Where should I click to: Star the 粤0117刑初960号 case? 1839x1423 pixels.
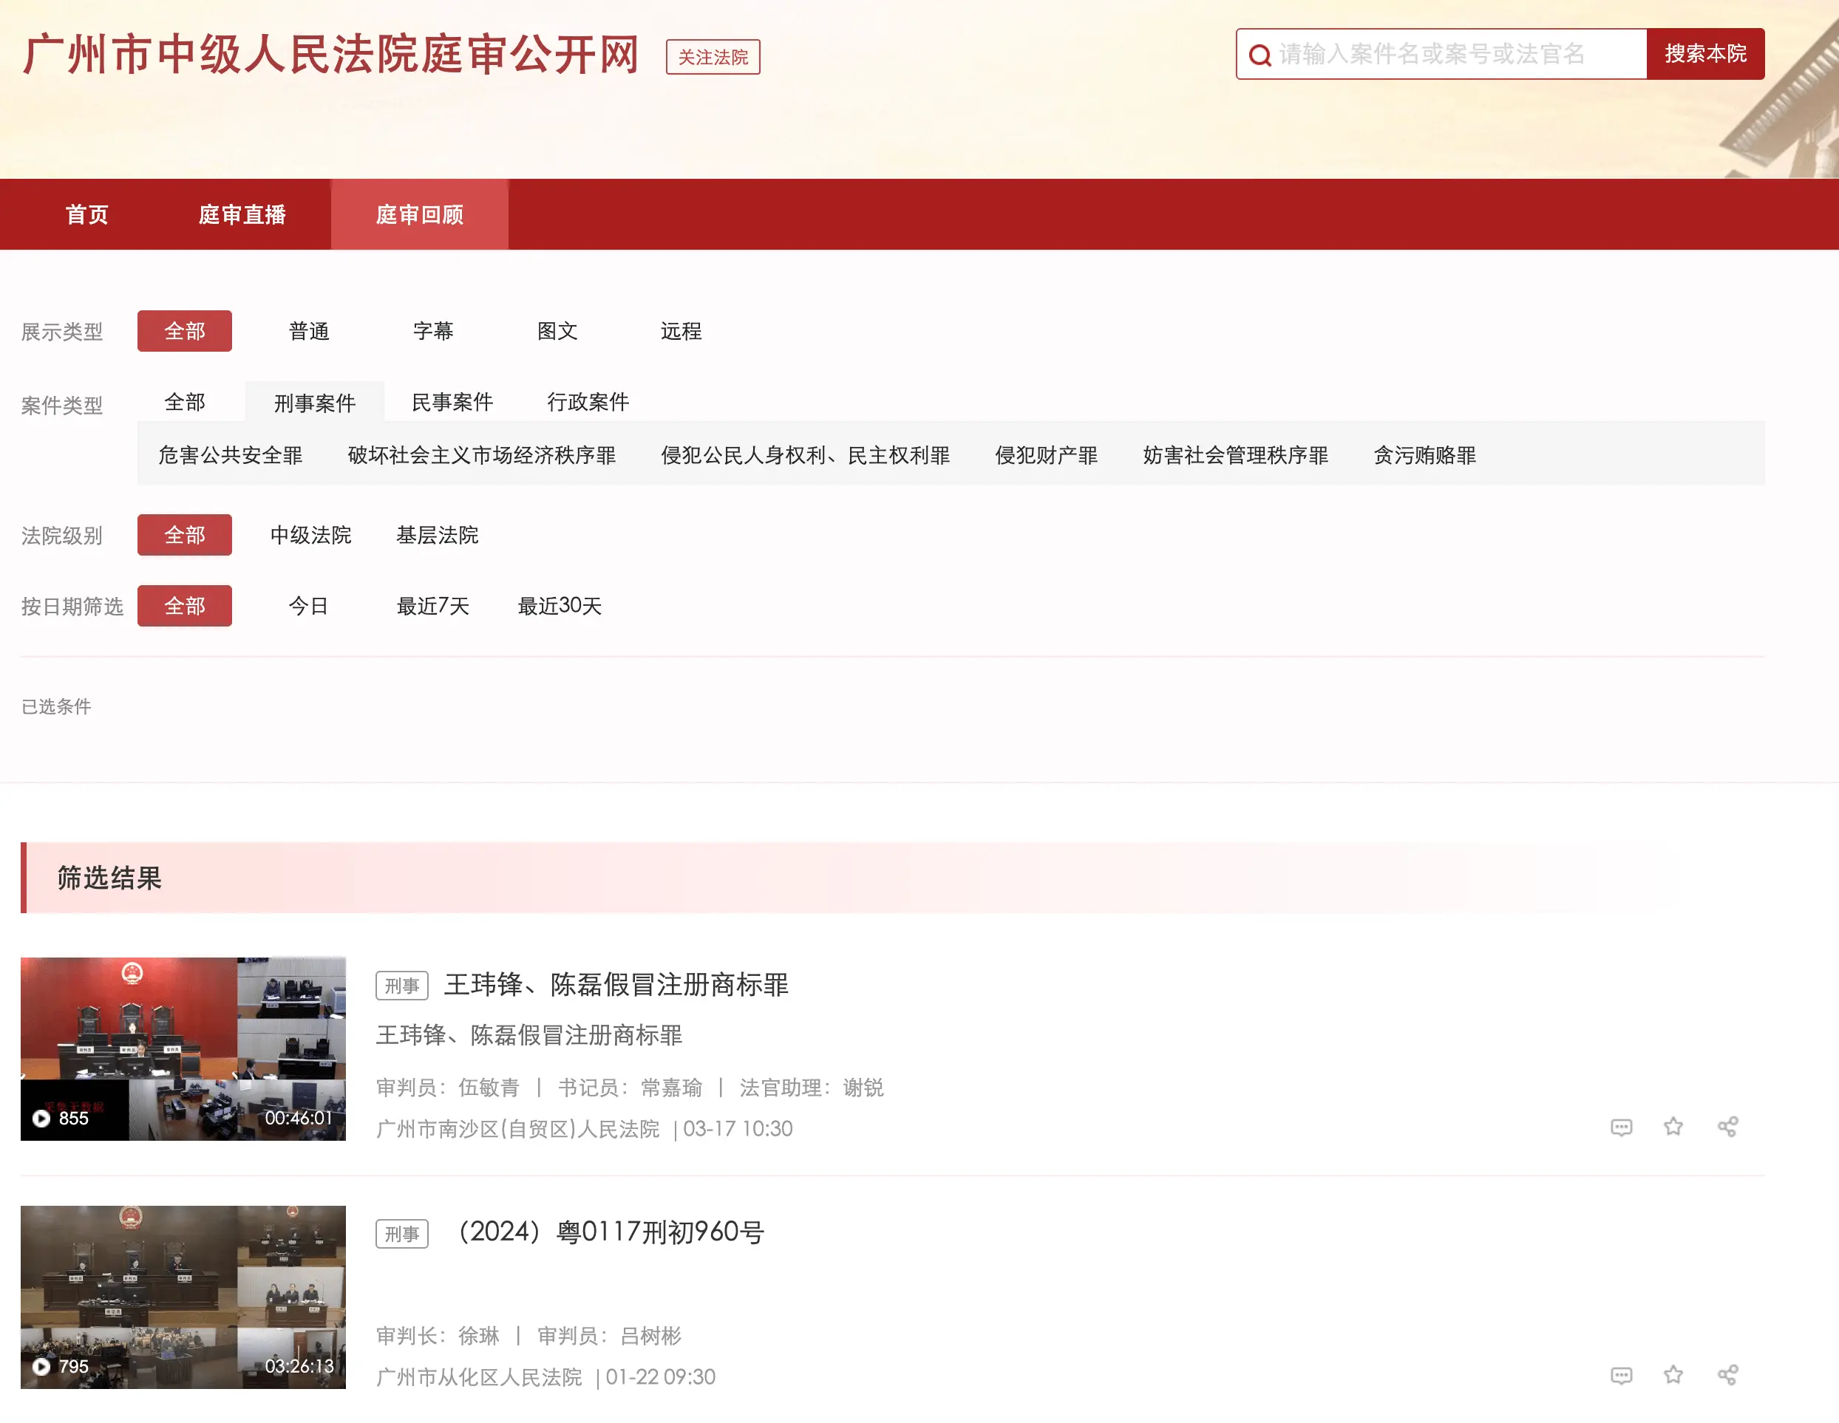tap(1673, 1375)
